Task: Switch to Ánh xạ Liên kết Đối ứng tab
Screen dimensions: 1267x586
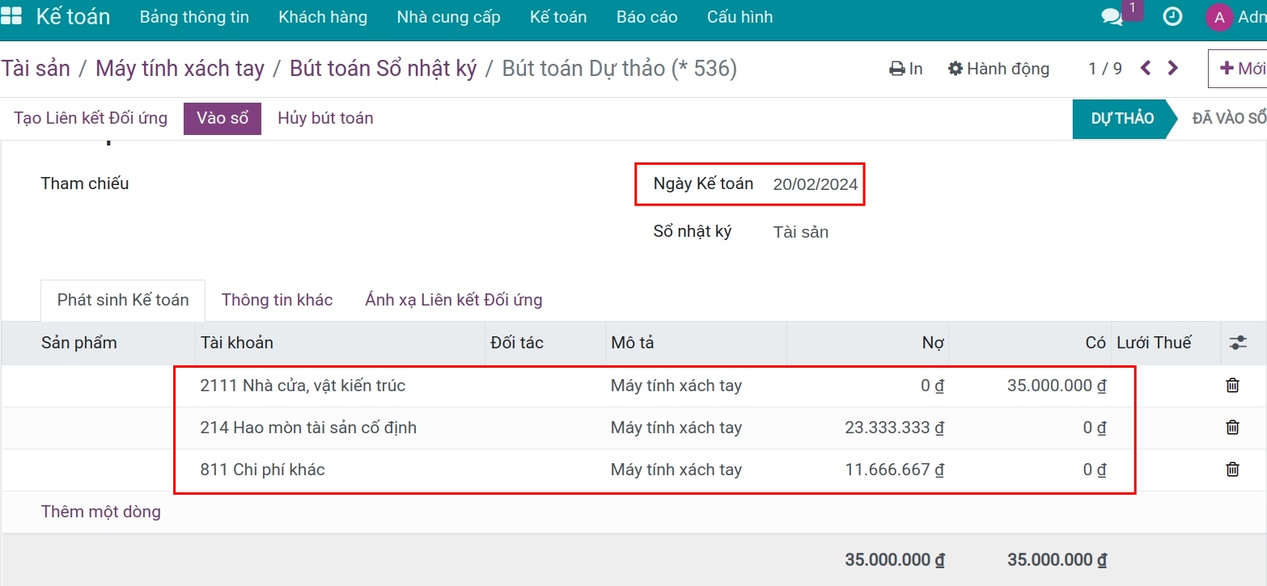Action: [453, 300]
